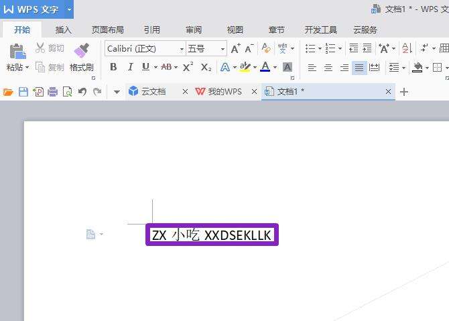Toggle underline formatting
Viewport: 449px width, 321px height.
tap(145, 67)
